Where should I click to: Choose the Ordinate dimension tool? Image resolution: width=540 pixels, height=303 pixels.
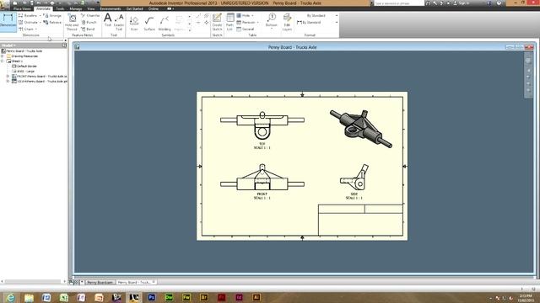(x=28, y=23)
